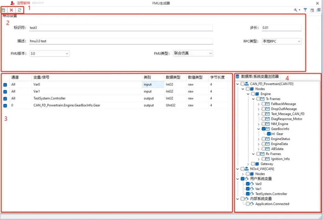The height and width of the screenshot is (220, 323).
Task: Open the wrench settings tool menu
Action: point(296,10)
